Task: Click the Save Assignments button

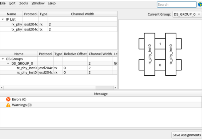Action: pos(186,135)
